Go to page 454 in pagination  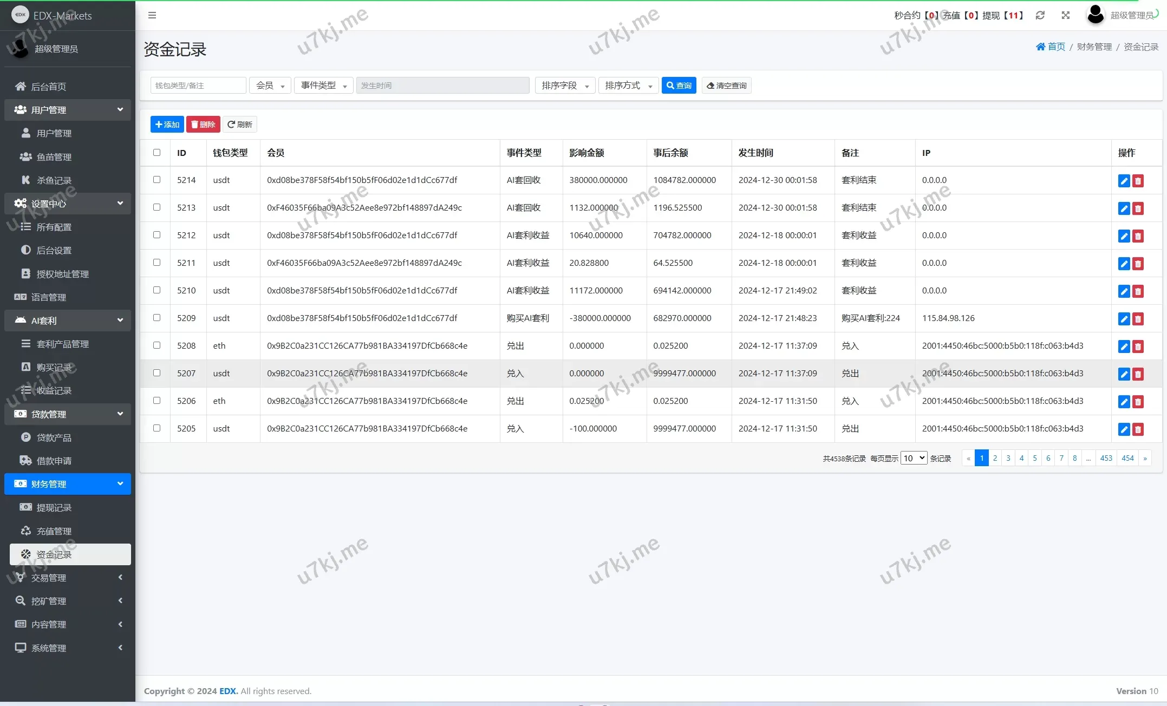[1127, 458]
